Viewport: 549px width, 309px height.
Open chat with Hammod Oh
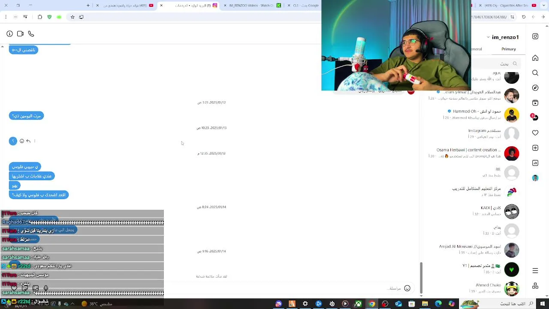pos(474,114)
